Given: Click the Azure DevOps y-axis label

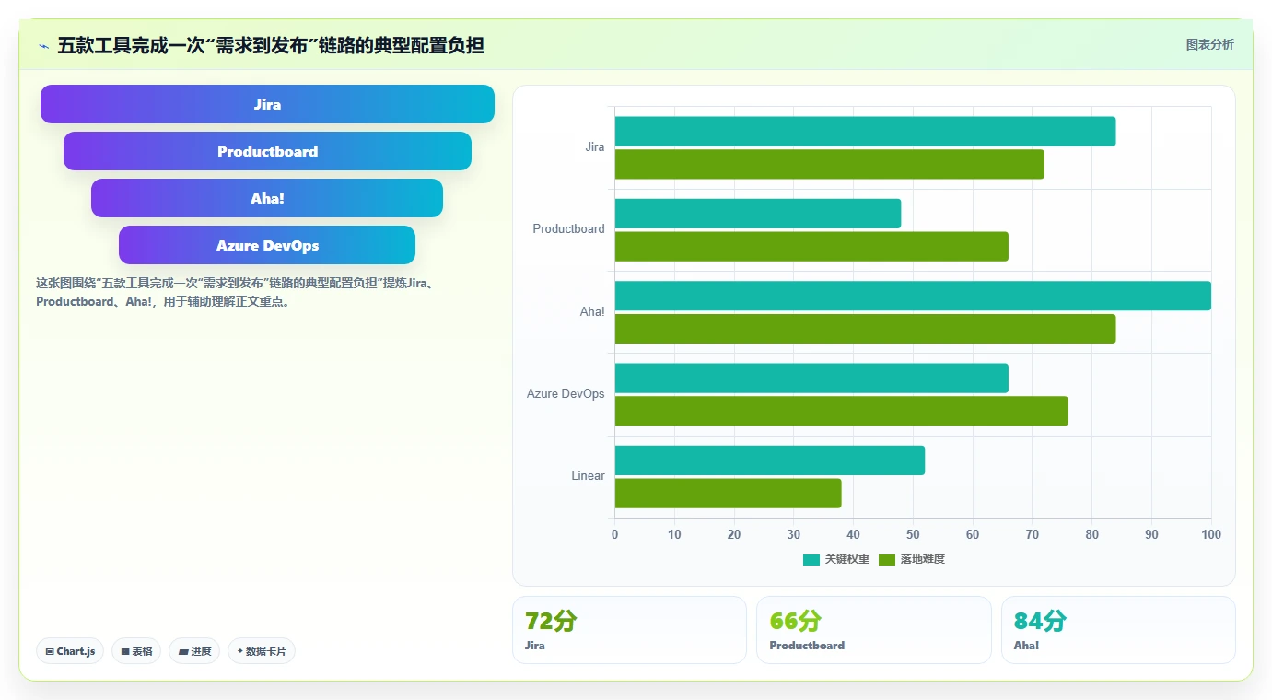Looking at the screenshot, I should click(x=566, y=394).
